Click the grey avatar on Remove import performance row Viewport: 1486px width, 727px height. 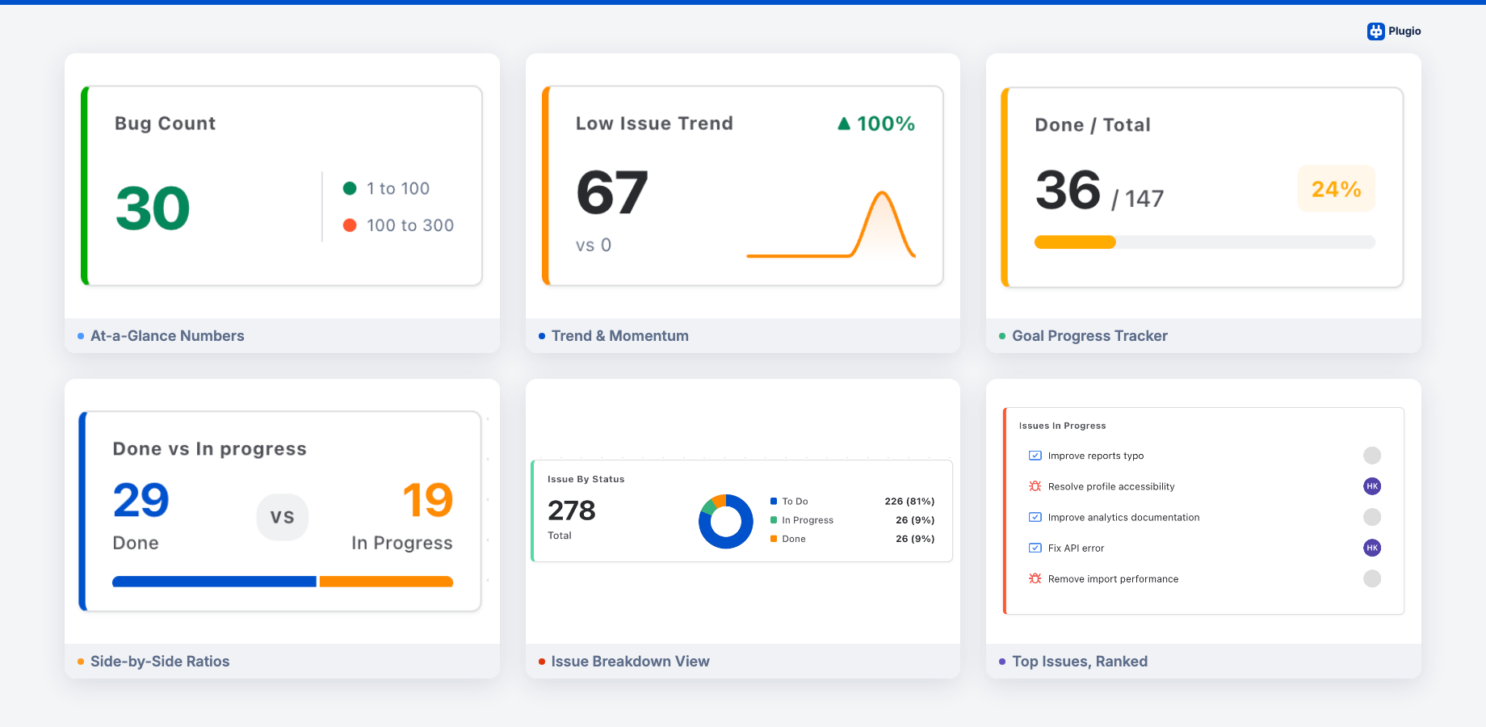(x=1371, y=578)
